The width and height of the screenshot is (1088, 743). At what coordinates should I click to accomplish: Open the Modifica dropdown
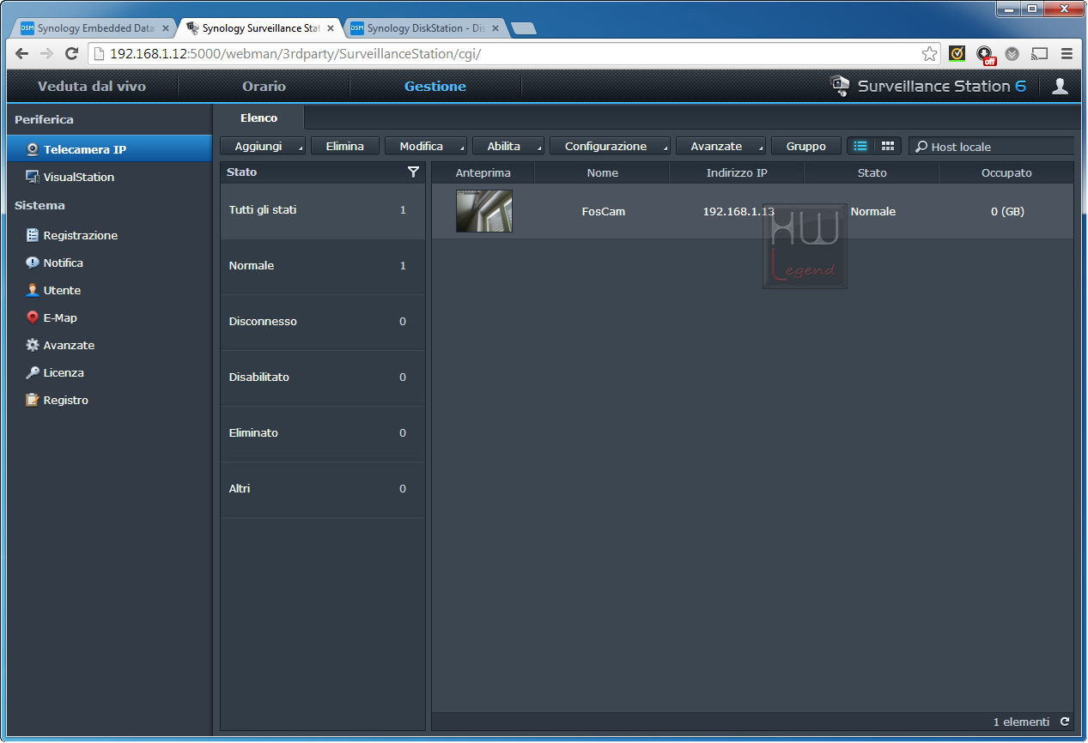coord(426,146)
